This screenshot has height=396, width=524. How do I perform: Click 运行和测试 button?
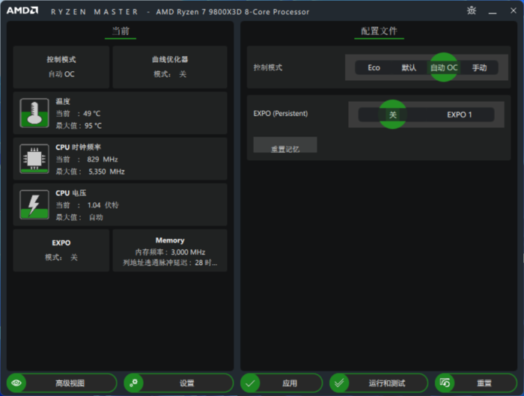tap(379, 383)
